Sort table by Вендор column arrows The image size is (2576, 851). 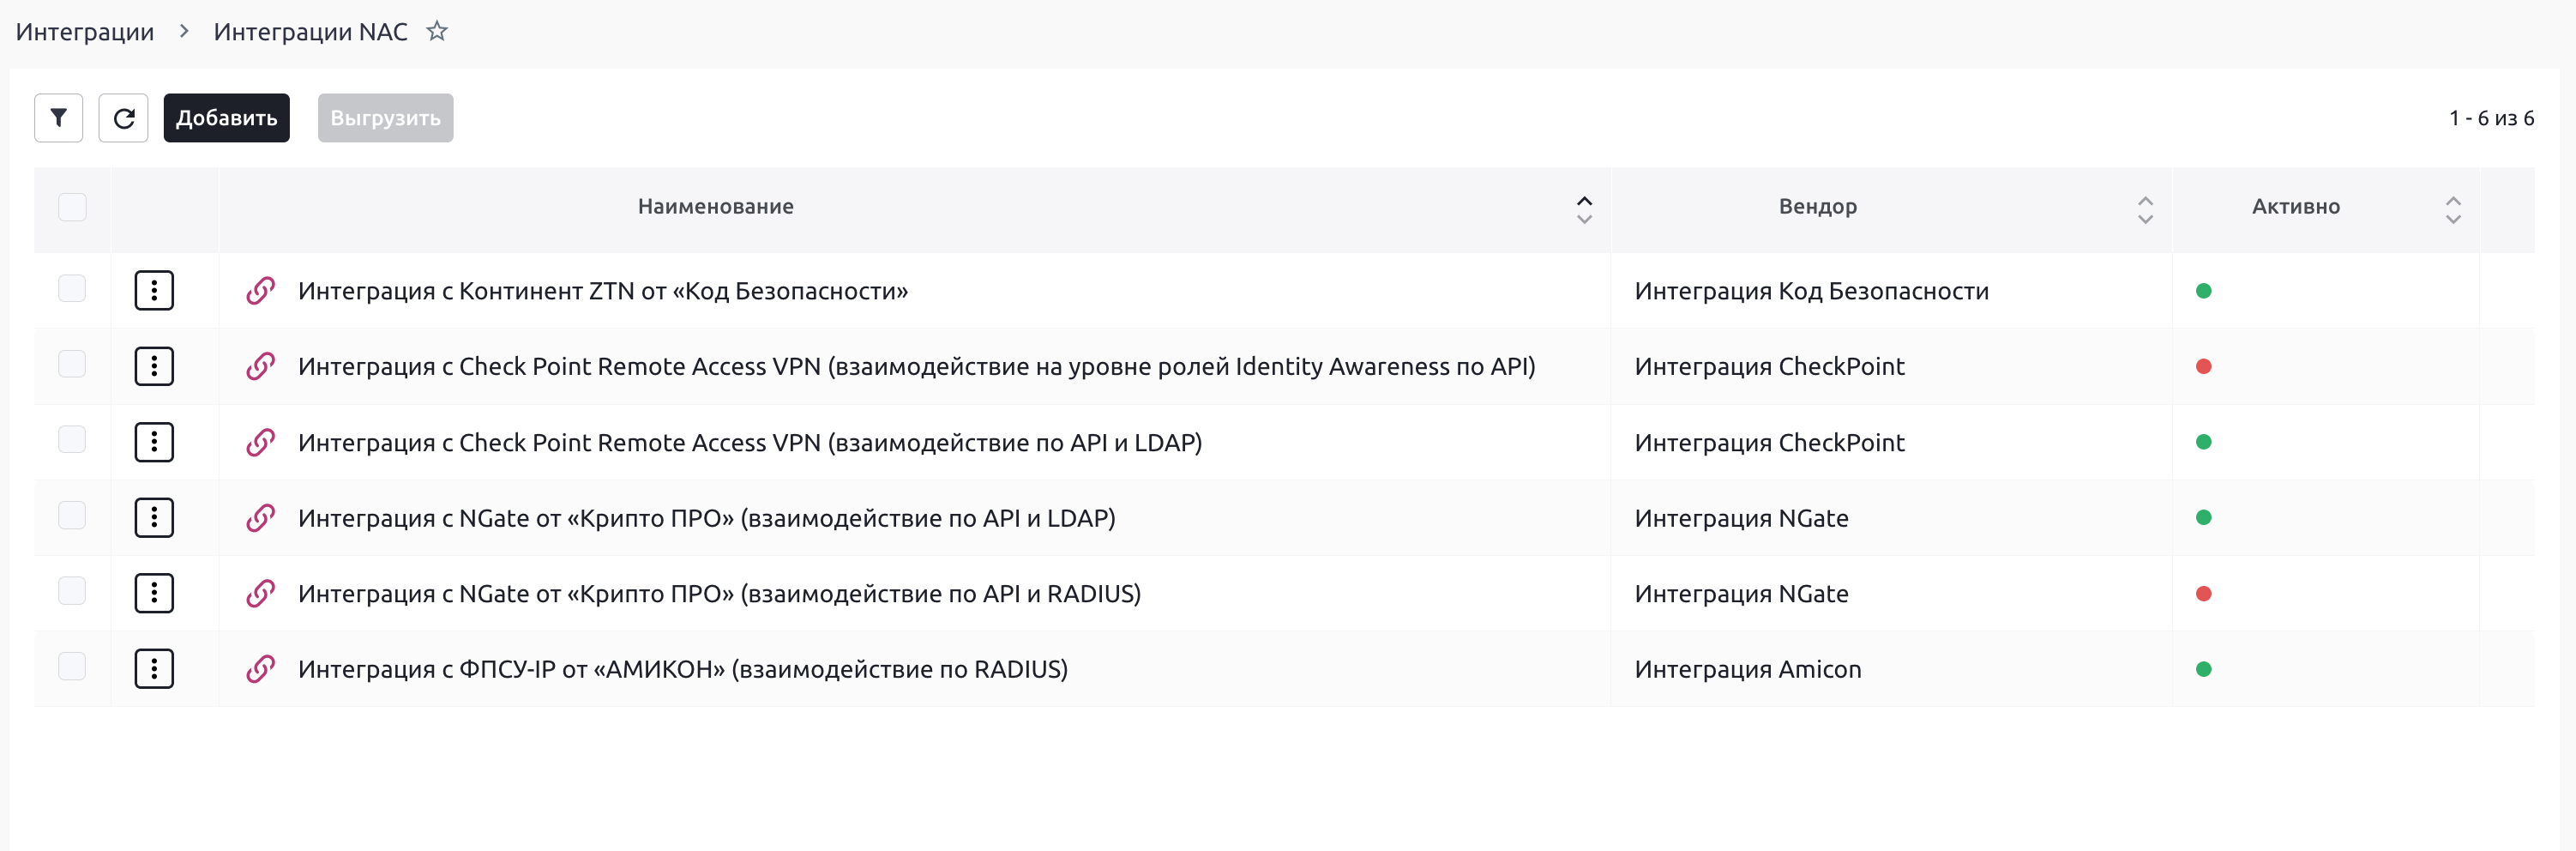point(2145,209)
